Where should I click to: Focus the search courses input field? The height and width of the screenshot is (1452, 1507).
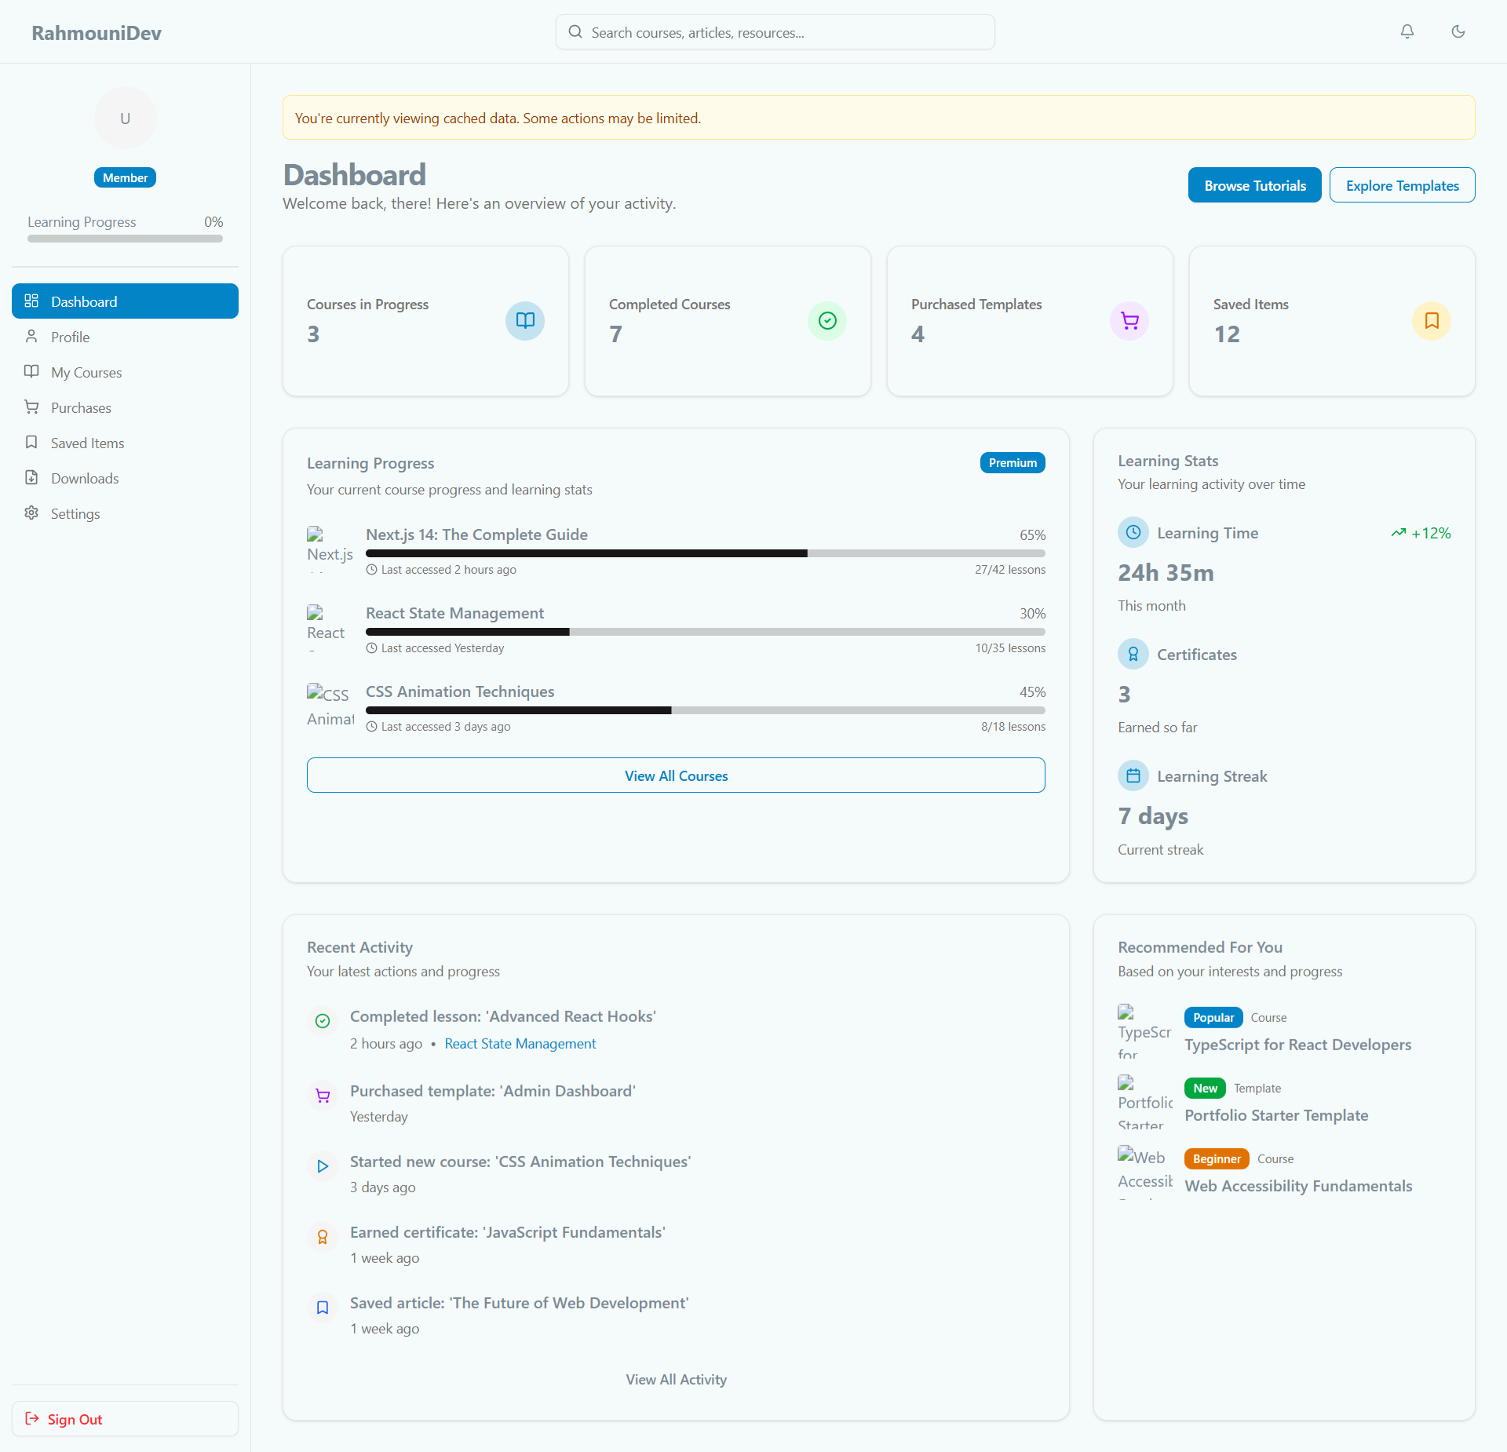[x=775, y=32]
